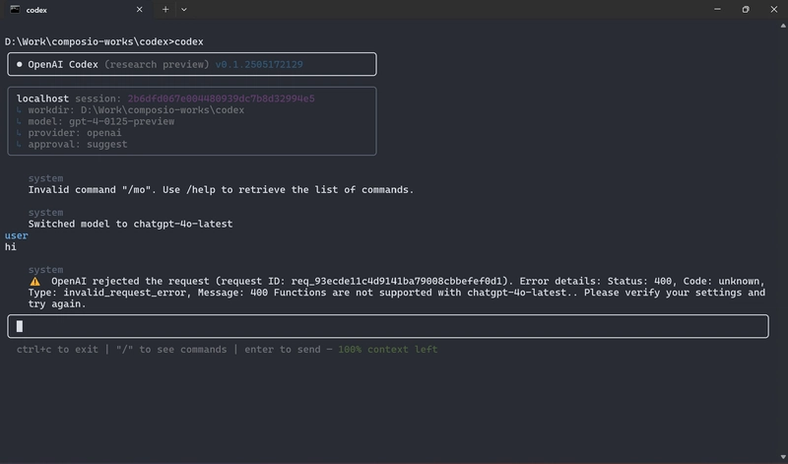Click the scrollbar up arrow

[x=783, y=26]
